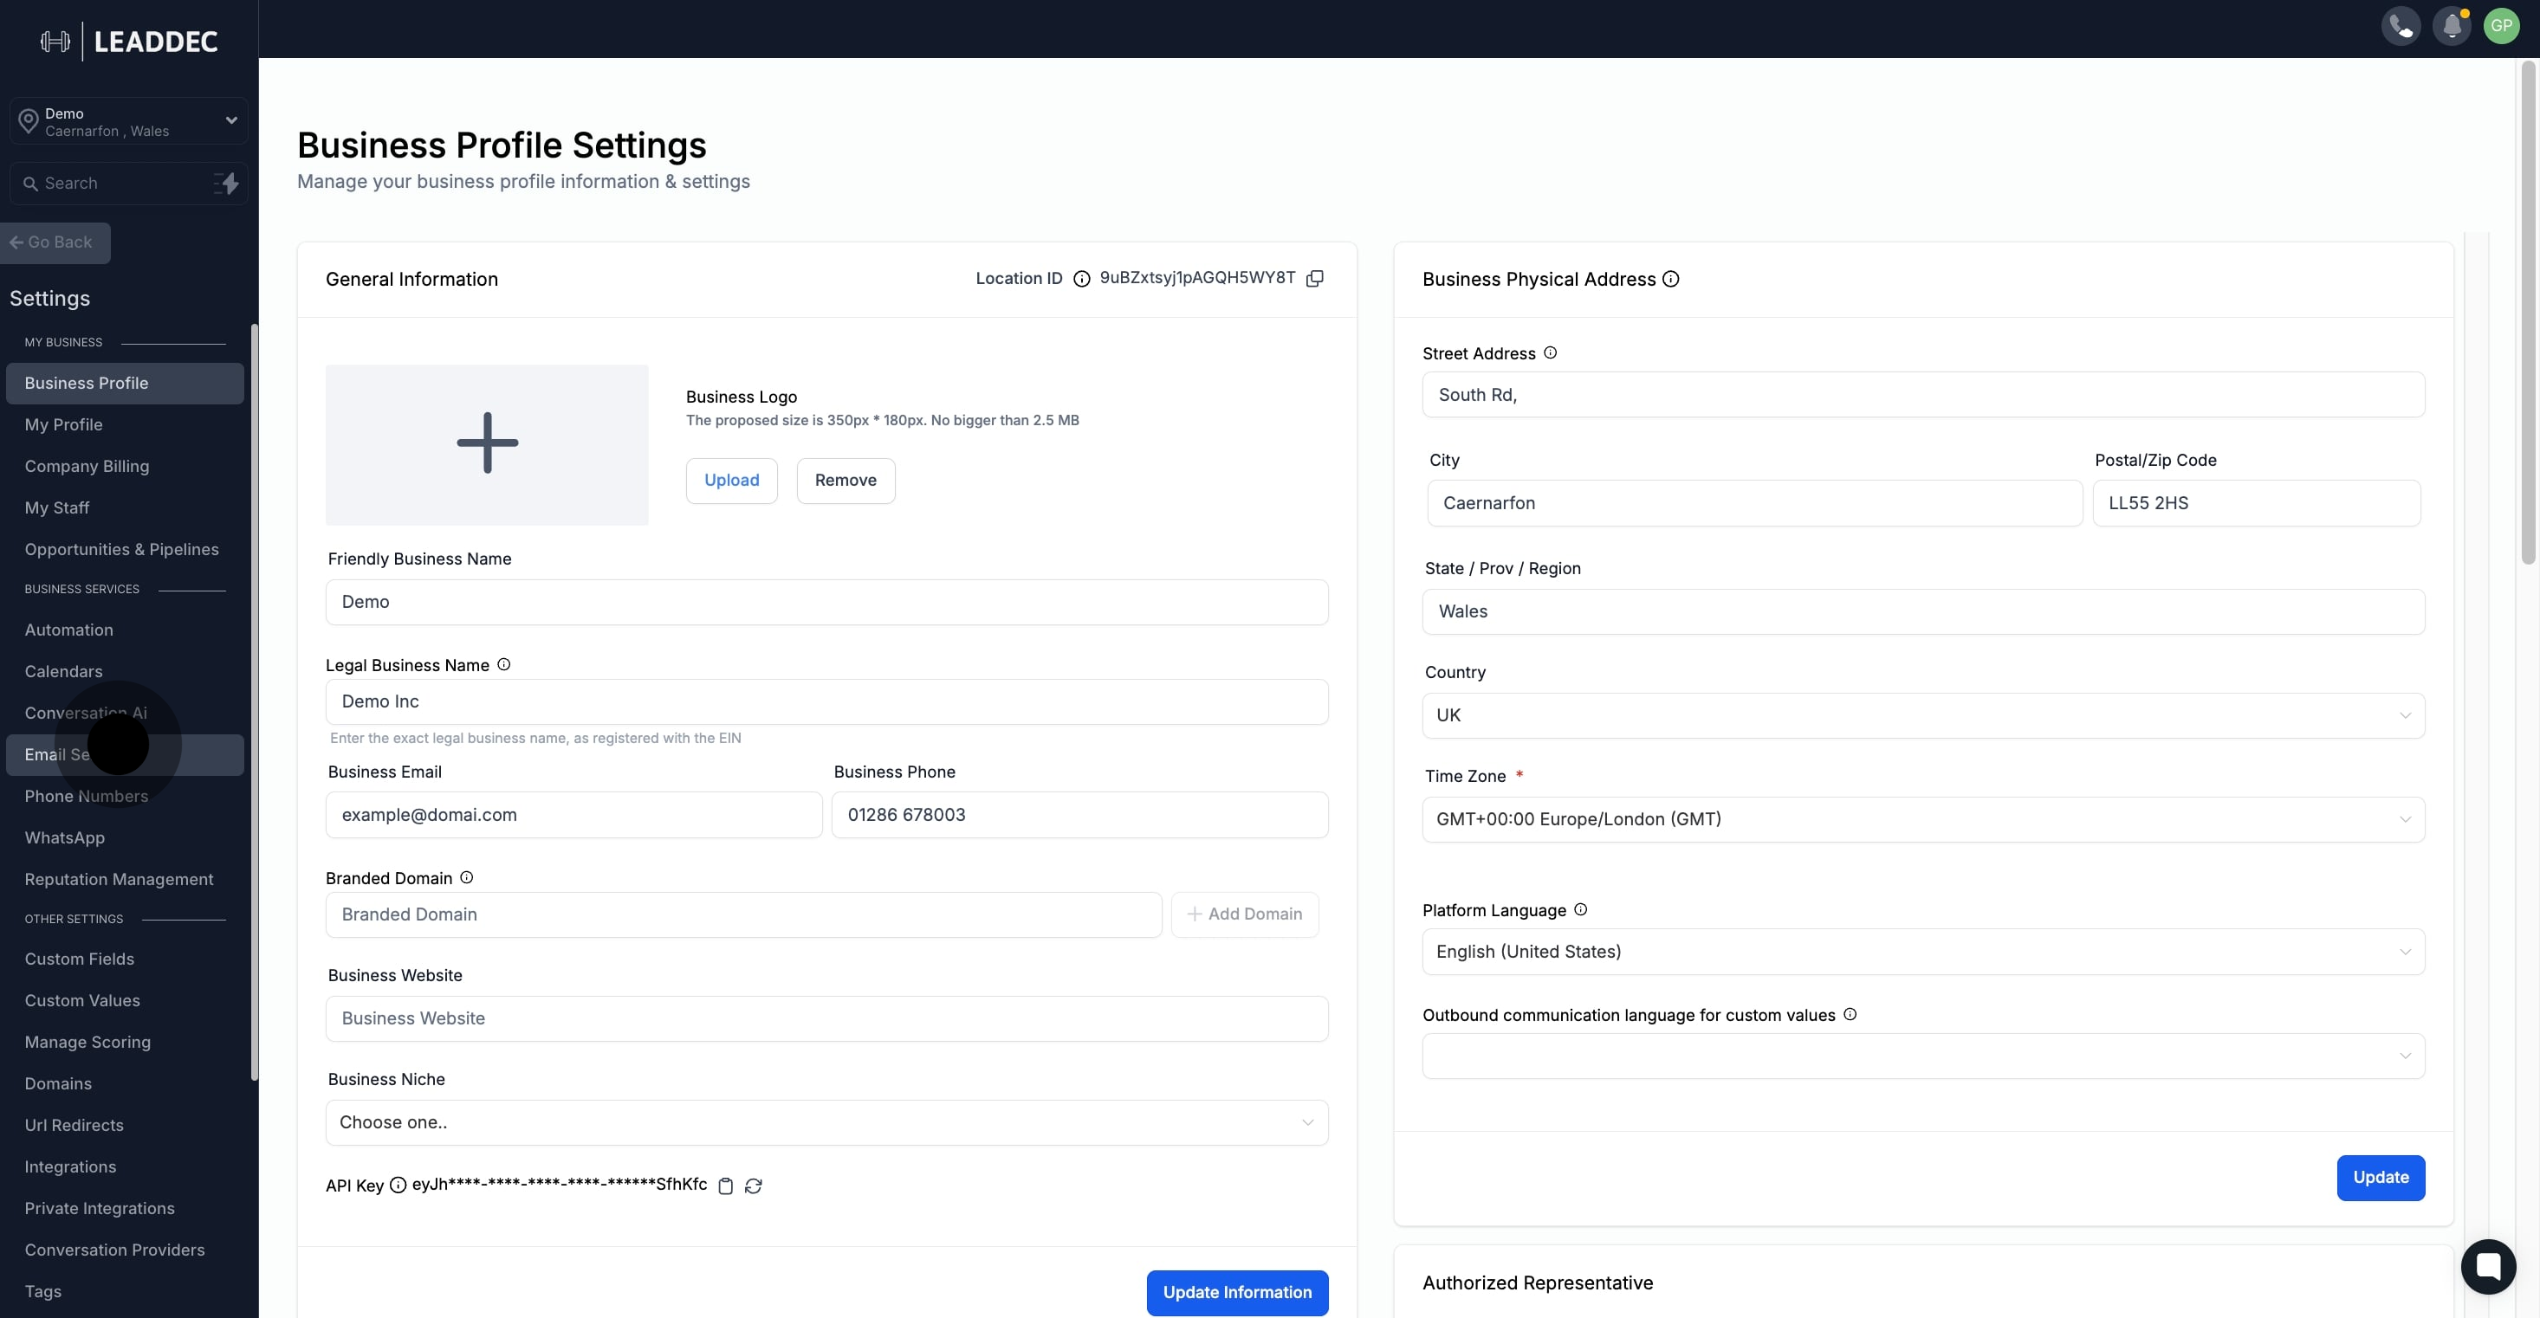
Task: Show API Key info tooltip
Action: point(398,1185)
